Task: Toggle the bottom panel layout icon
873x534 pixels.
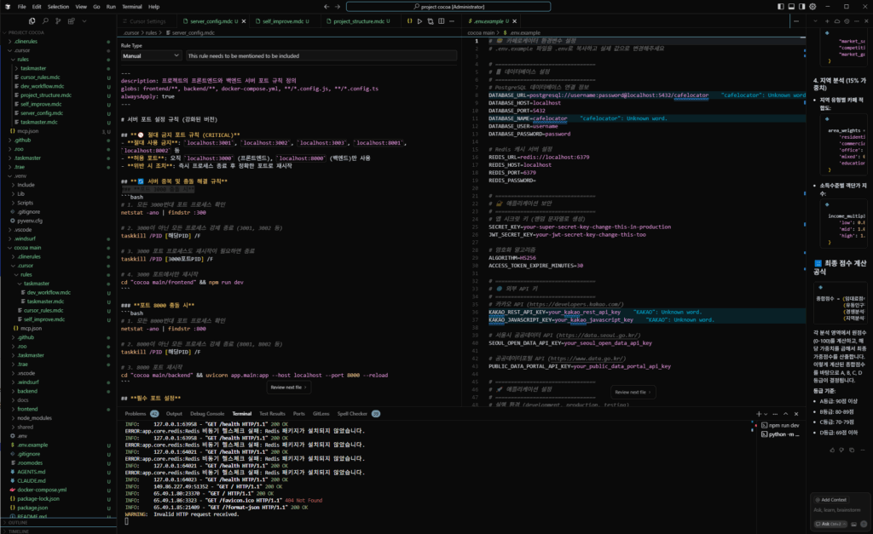Action: click(x=791, y=7)
